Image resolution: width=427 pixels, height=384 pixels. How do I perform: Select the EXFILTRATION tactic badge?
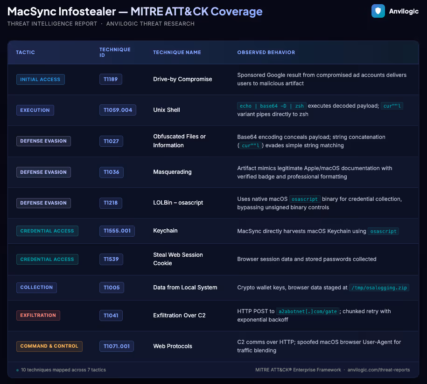click(x=38, y=315)
